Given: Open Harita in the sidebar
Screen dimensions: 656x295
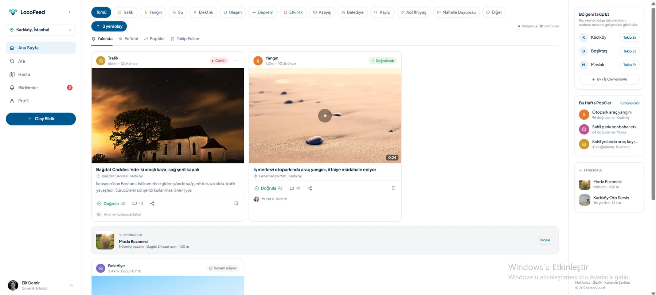Looking at the screenshot, I should point(41,74).
